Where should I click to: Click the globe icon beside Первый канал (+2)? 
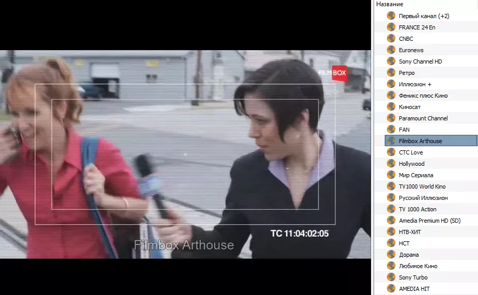pyautogui.click(x=391, y=16)
